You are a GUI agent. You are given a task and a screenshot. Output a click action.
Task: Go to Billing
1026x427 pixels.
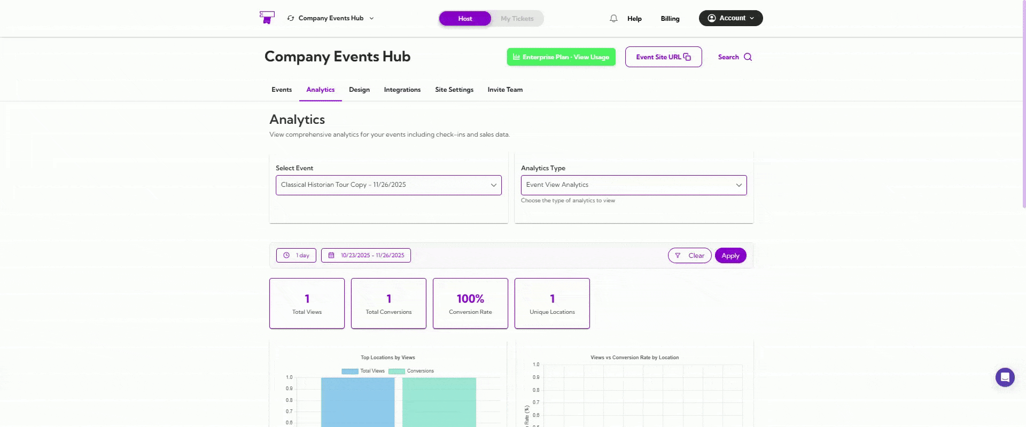click(x=670, y=19)
